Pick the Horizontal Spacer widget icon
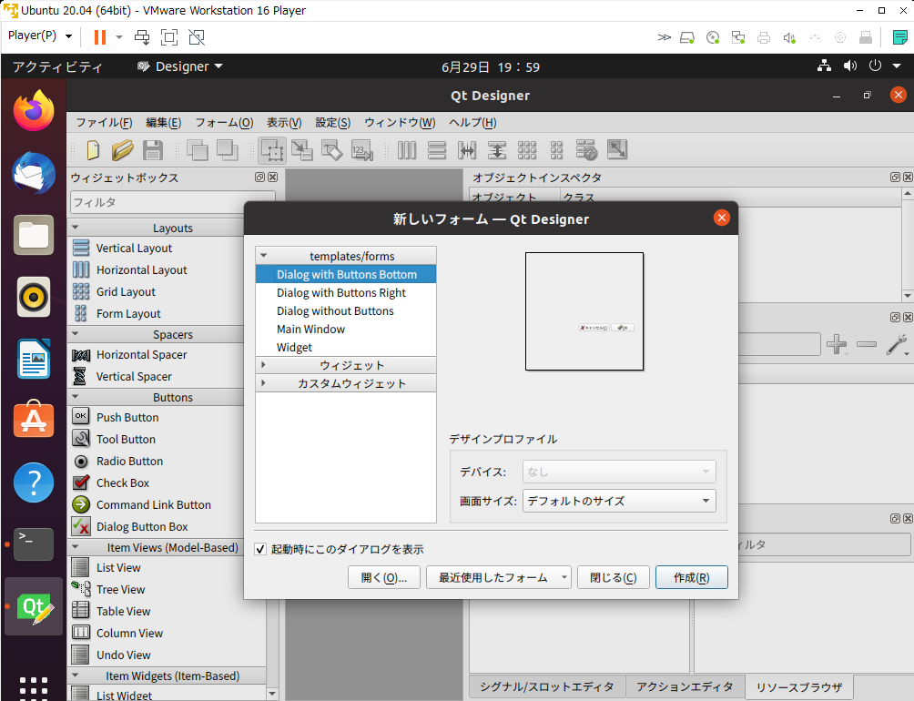Screen dimensions: 914x701 81,355
